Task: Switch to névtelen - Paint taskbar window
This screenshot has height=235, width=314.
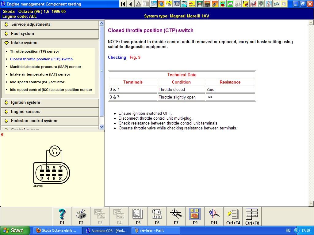Action: pos(155,230)
